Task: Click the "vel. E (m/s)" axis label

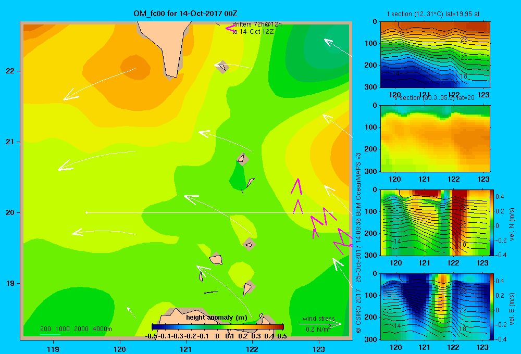Action: coord(512,309)
